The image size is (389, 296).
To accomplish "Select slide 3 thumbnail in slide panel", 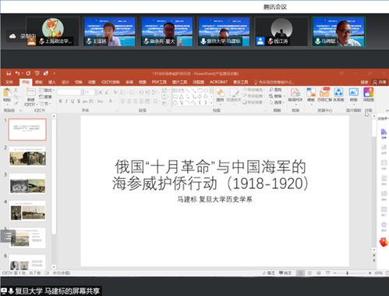I will coord(27,184).
